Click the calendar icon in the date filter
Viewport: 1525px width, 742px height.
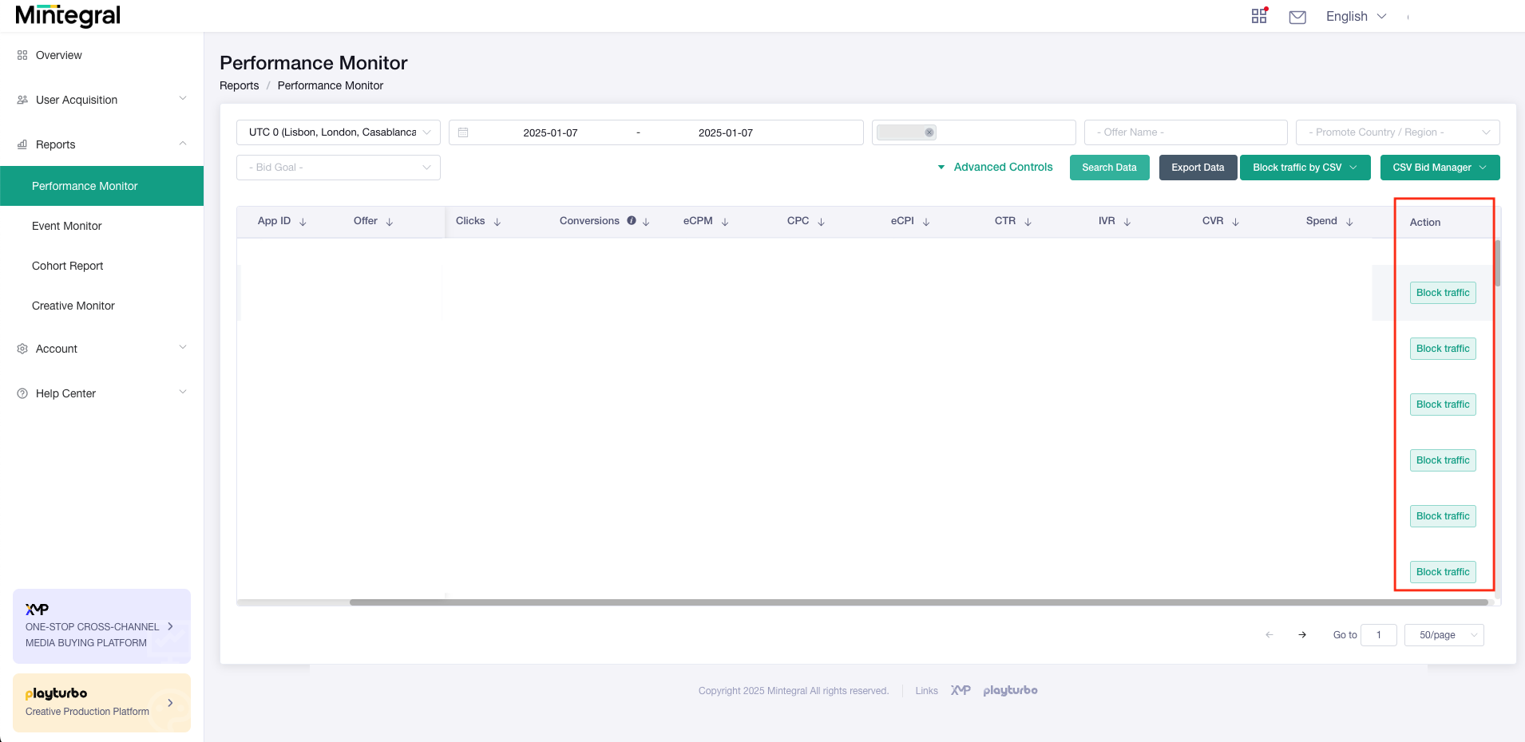(x=464, y=132)
